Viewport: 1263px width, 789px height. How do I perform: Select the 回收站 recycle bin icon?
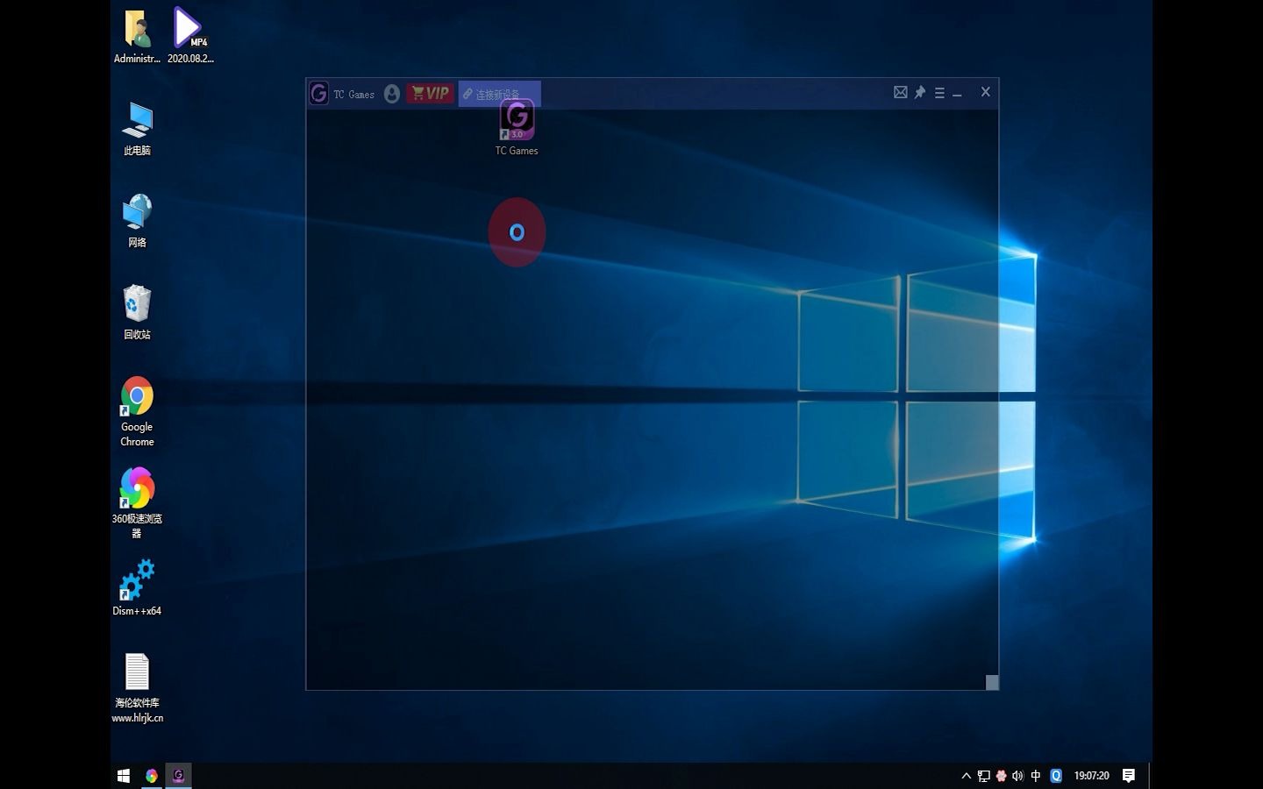pos(137,313)
